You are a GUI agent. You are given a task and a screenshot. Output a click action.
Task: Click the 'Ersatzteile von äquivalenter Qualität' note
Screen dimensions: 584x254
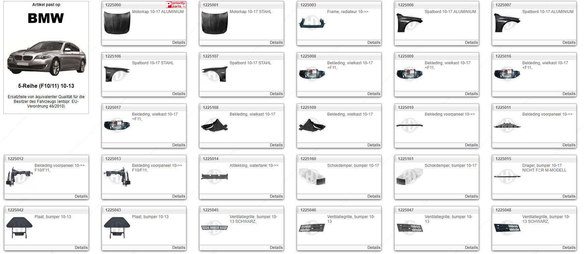point(46,102)
